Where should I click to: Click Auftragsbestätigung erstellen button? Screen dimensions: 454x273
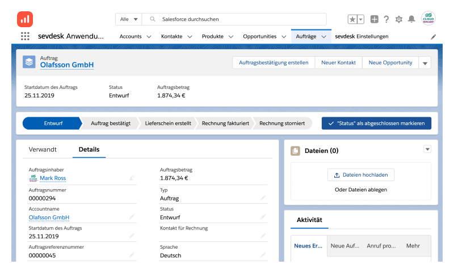tap(274, 63)
